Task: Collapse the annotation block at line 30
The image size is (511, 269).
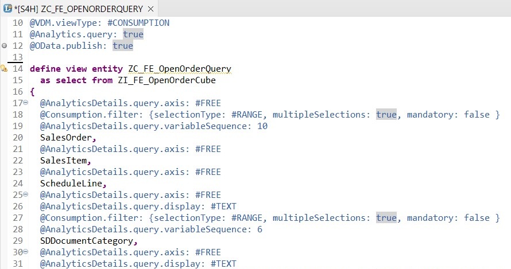Action: tap(25, 252)
